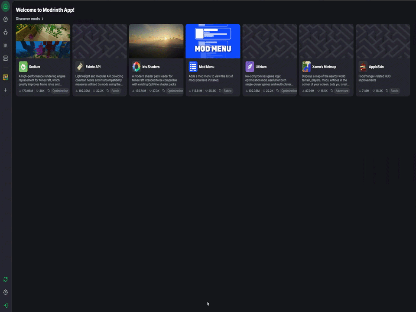The width and height of the screenshot is (416, 312).
Task: Click the Sodium description text
Action: coord(42,80)
